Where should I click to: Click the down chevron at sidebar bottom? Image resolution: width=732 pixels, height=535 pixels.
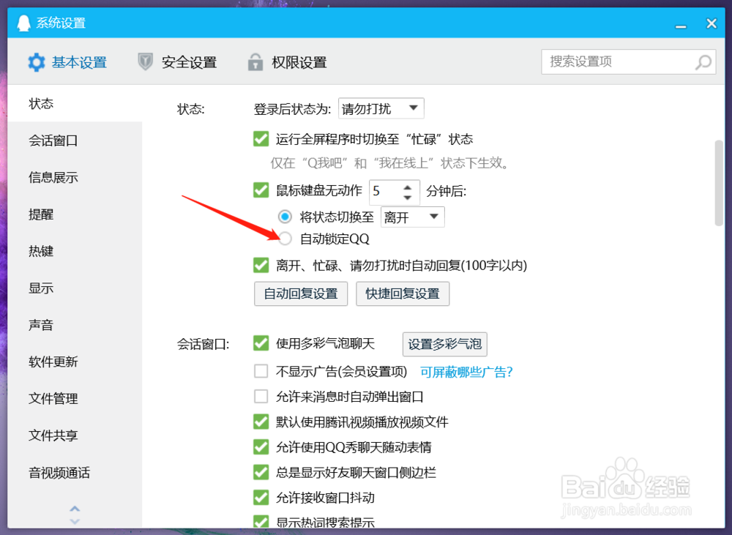click(74, 520)
